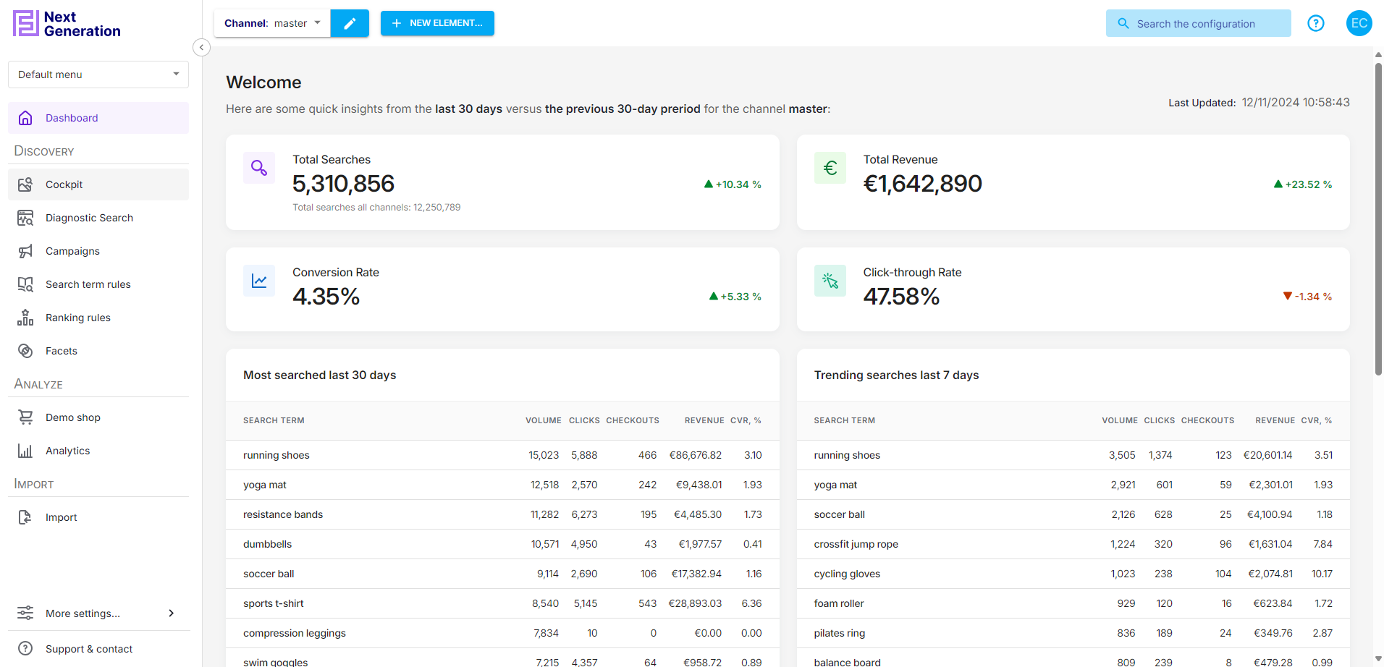Expand the Default menu dropdown

point(98,75)
